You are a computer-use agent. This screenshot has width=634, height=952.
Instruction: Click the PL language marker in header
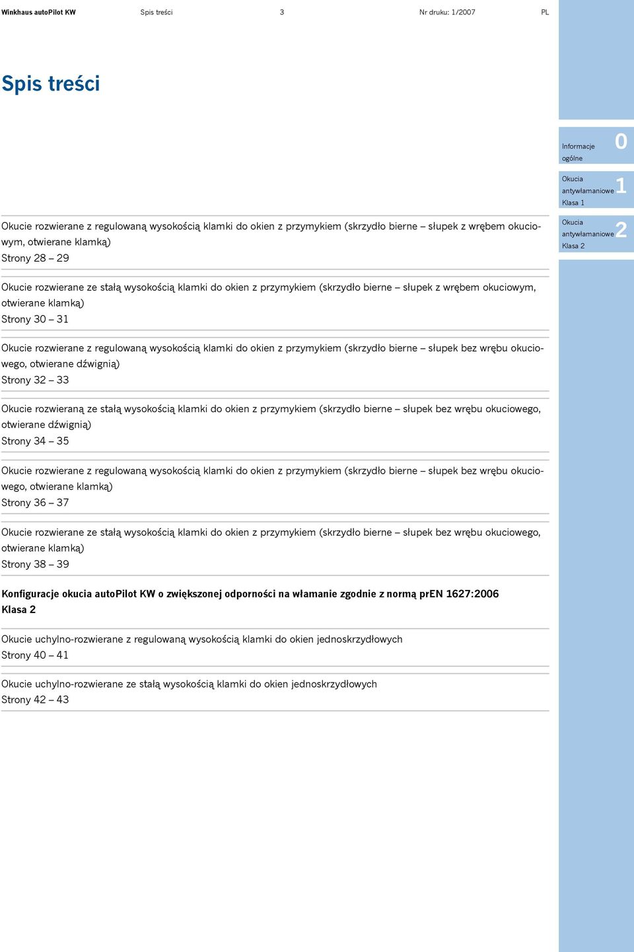tap(545, 12)
